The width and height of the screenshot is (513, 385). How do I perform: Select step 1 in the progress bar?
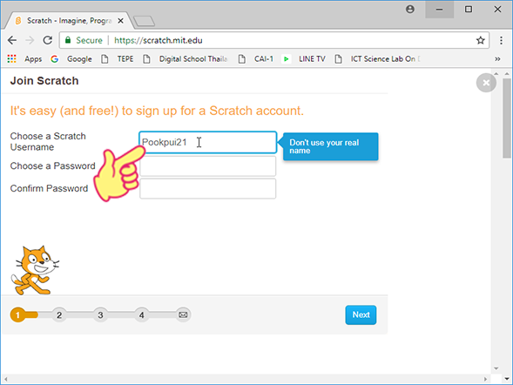click(17, 314)
